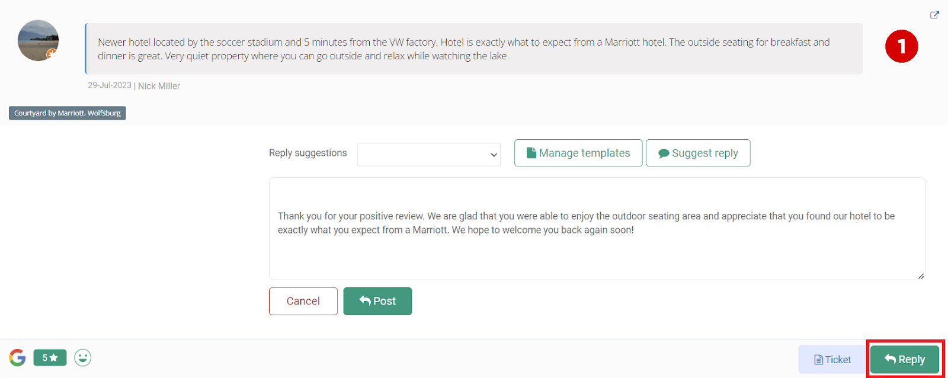The width and height of the screenshot is (948, 378).
Task: Click the red number 1 marker
Action: coord(901,46)
